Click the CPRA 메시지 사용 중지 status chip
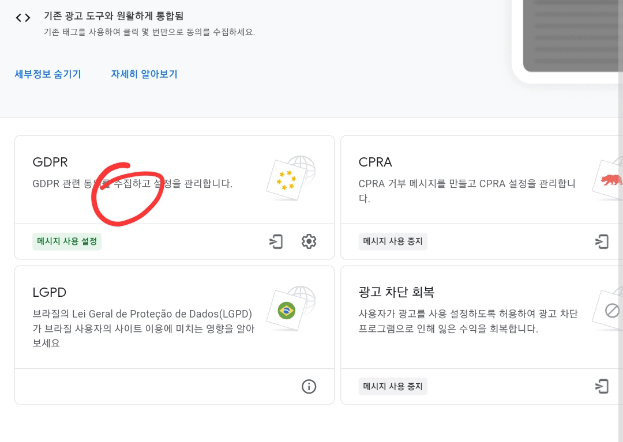 coord(393,241)
